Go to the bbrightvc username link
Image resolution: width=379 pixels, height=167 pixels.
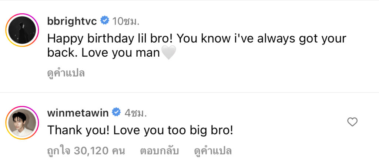[x=72, y=21]
